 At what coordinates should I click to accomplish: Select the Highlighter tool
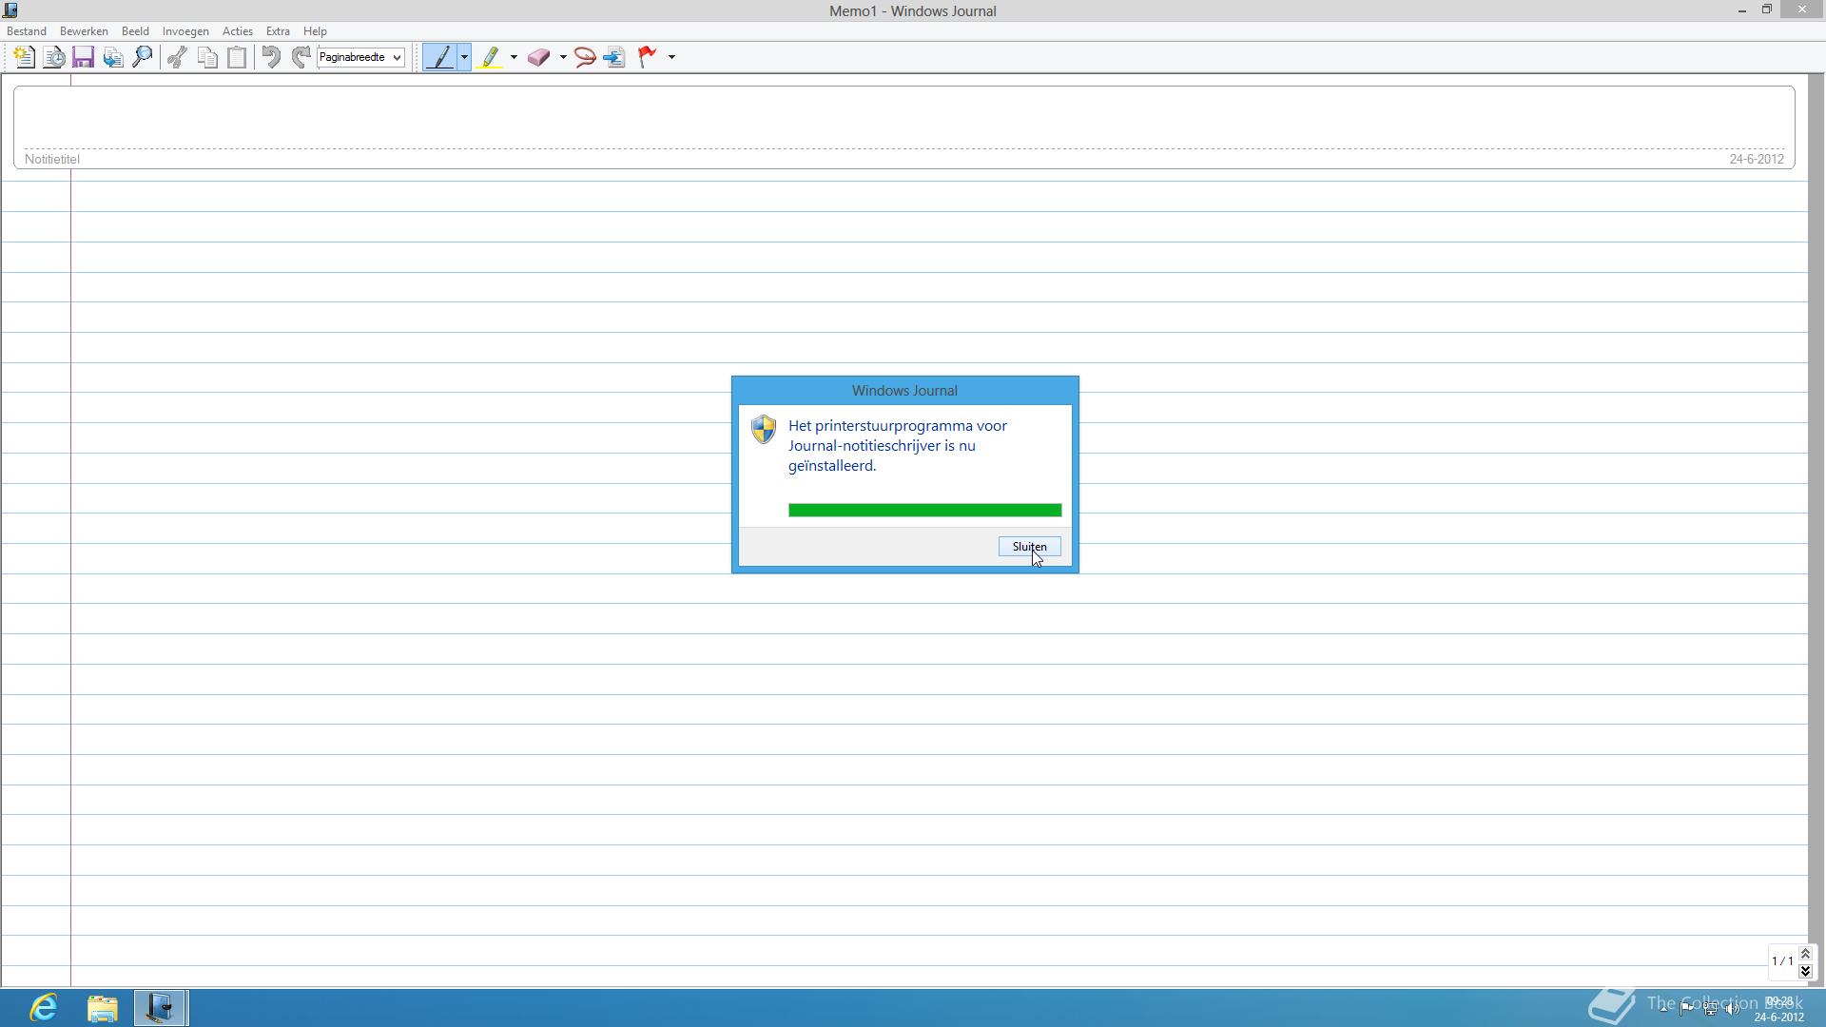[490, 57]
